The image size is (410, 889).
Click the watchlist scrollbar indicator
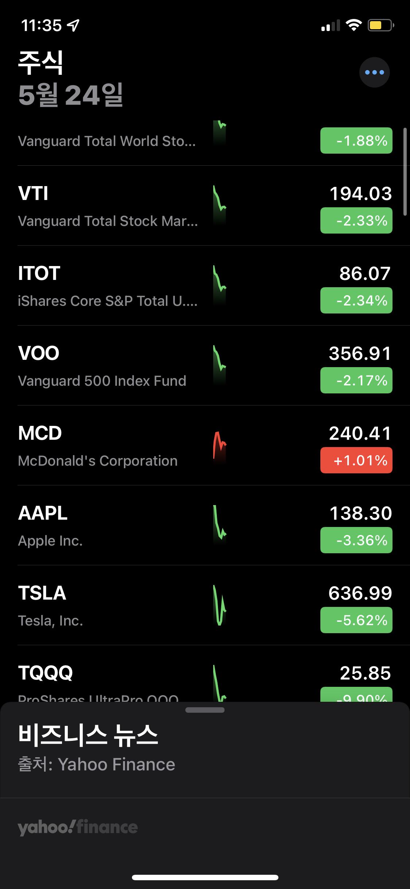click(405, 172)
